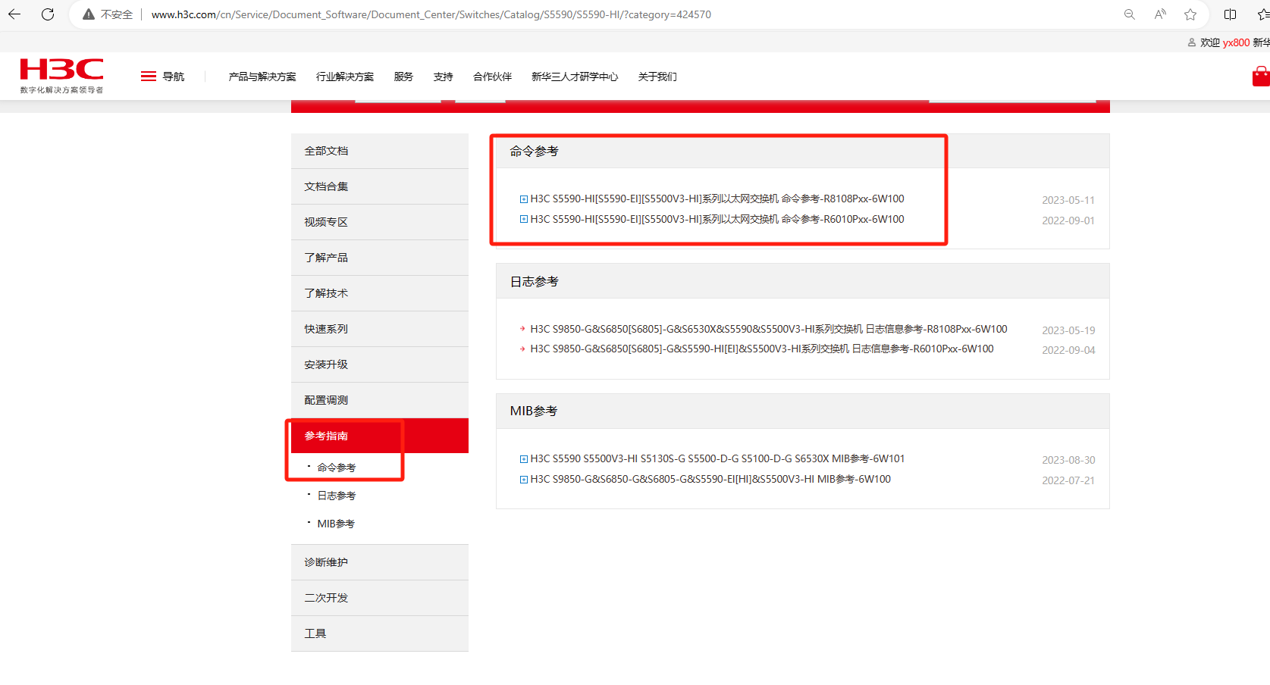Open 行业解决方案 menu
1270x685 pixels.
(345, 77)
